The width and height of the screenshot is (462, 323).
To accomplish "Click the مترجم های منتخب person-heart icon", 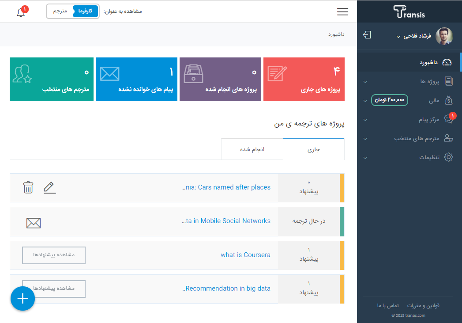I will tap(448, 138).
